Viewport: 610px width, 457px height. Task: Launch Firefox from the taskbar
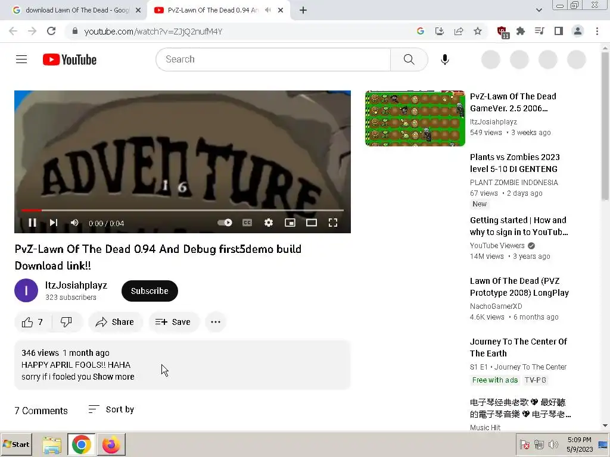[111, 445]
